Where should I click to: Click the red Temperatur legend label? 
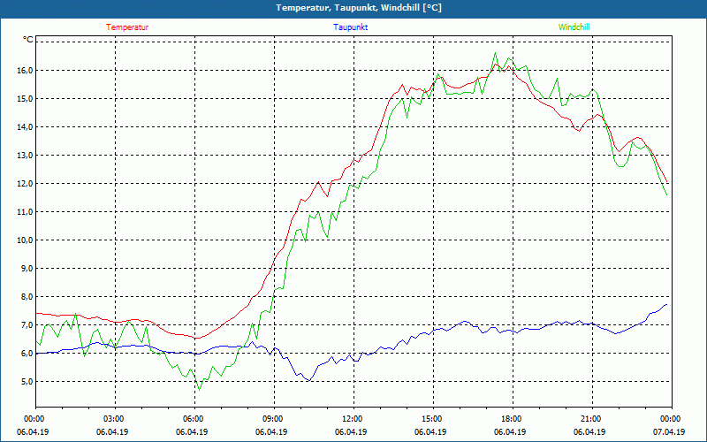point(127,27)
